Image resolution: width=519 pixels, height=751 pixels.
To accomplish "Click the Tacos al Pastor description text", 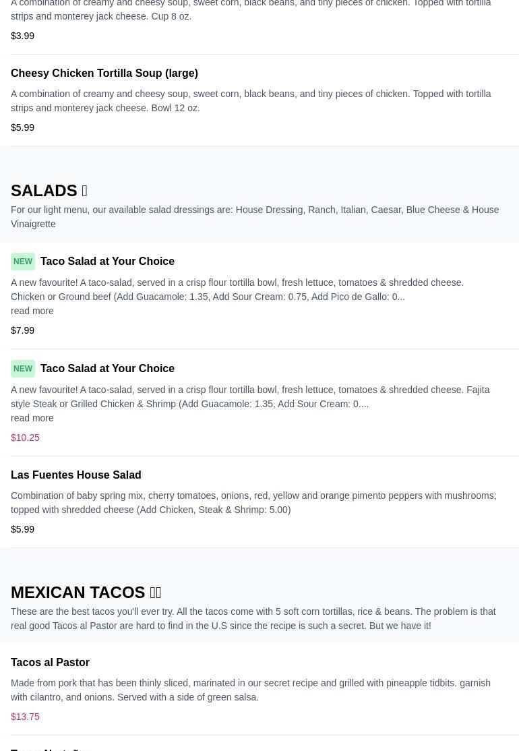I will pos(250,690).
